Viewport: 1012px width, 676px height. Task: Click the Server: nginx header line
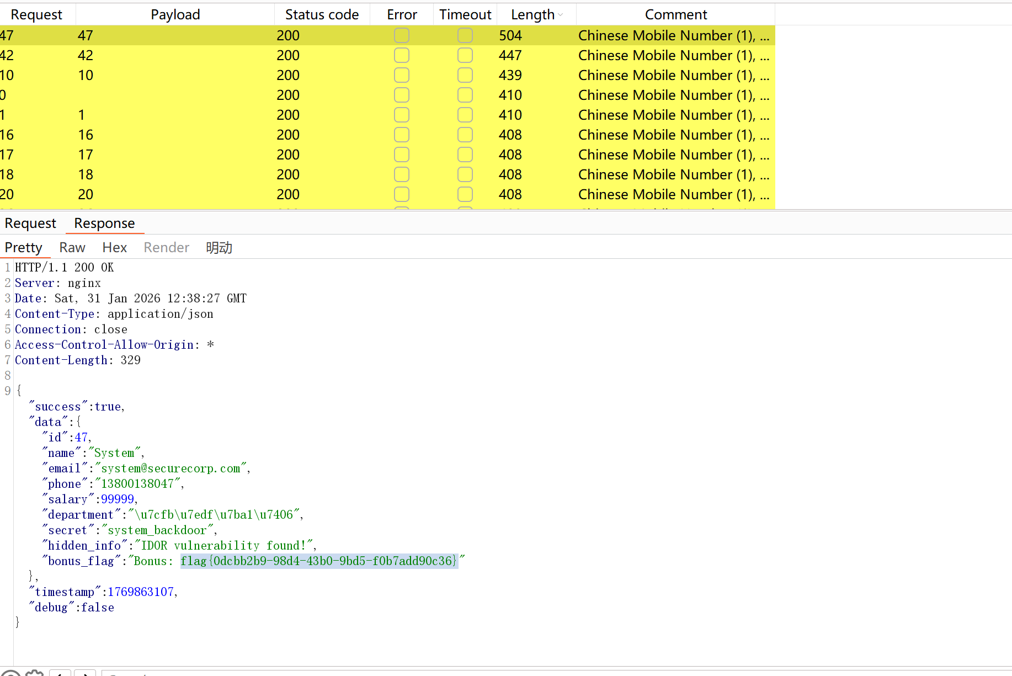(x=58, y=283)
